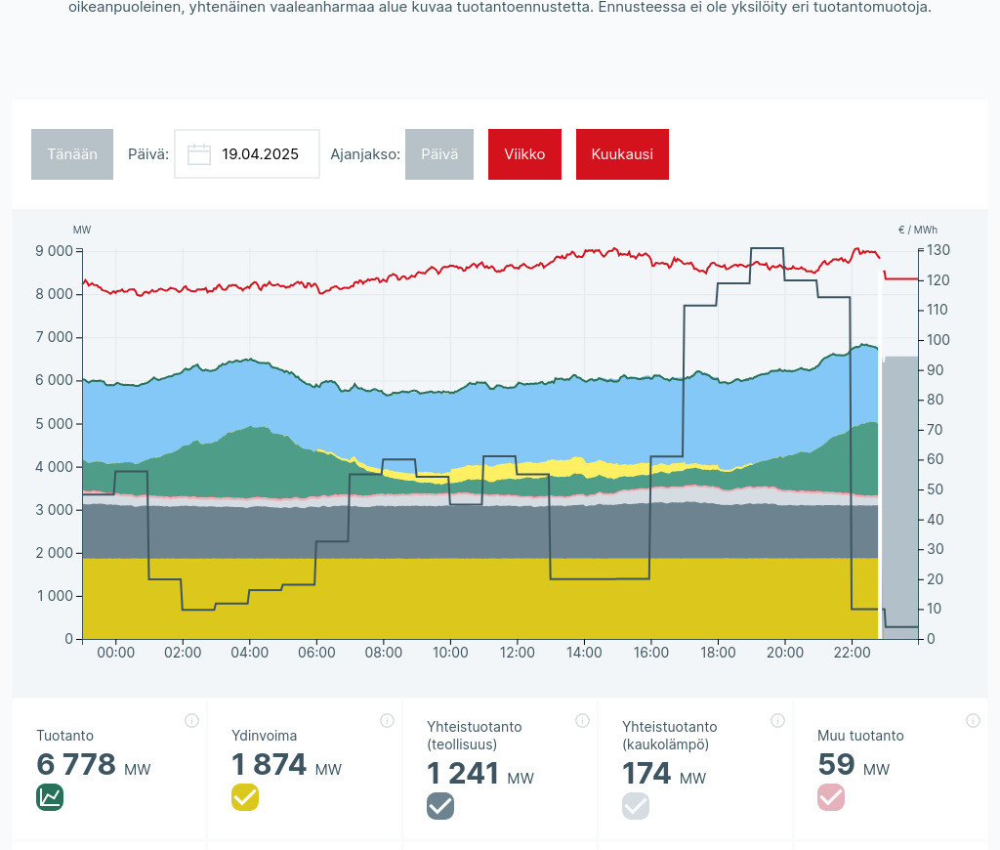Switch time period to Viikko
Screen dimensions: 1000x850
tap(524, 154)
